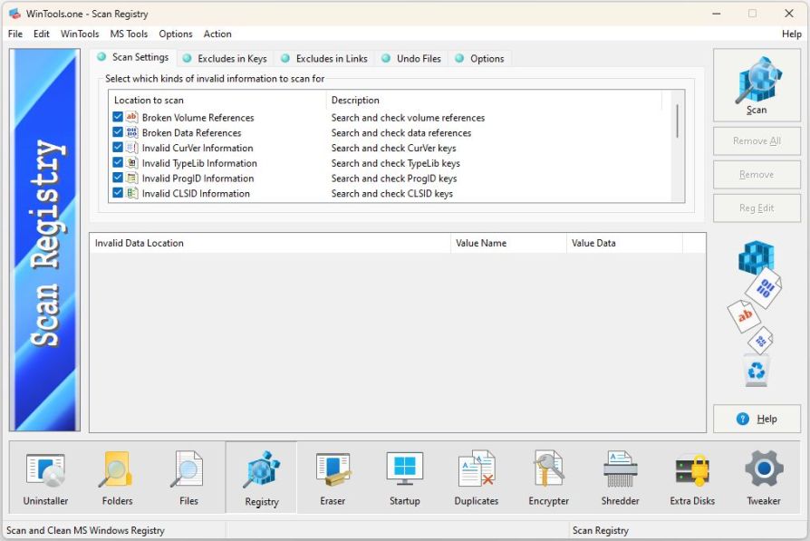This screenshot has width=810, height=541.
Task: Select the Registry tool icon
Action: tap(261, 478)
